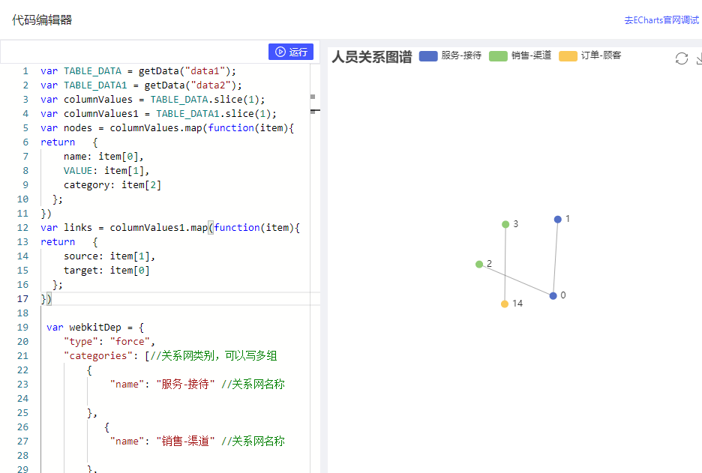Click line number 5 in the gutter
This screenshot has width=702, height=473.
(x=25, y=128)
